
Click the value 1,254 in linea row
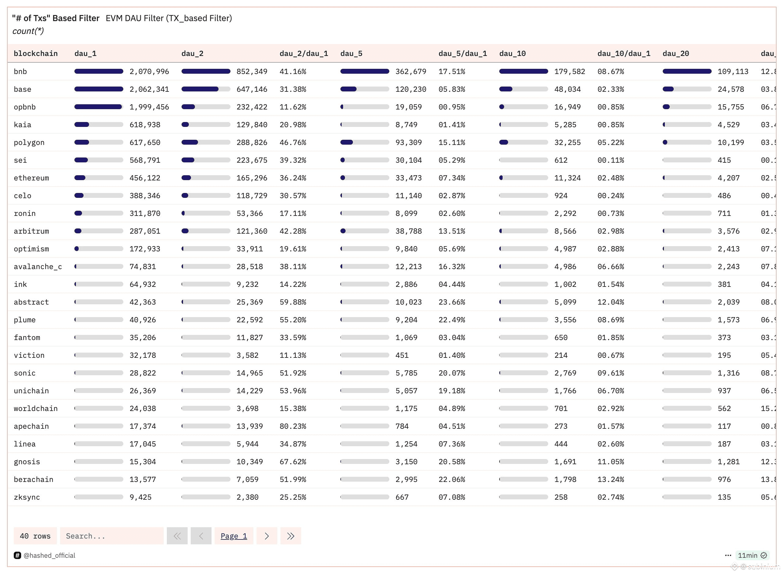(x=406, y=444)
